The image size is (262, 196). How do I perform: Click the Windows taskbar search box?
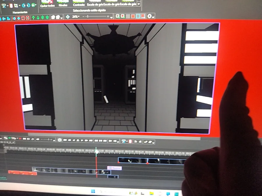click(x=109, y=192)
